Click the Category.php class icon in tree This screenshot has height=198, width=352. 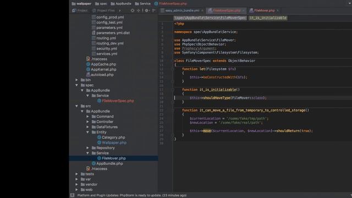pyautogui.click(x=99, y=137)
